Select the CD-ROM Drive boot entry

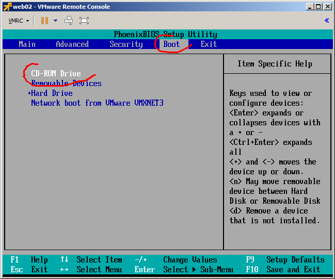(x=56, y=73)
